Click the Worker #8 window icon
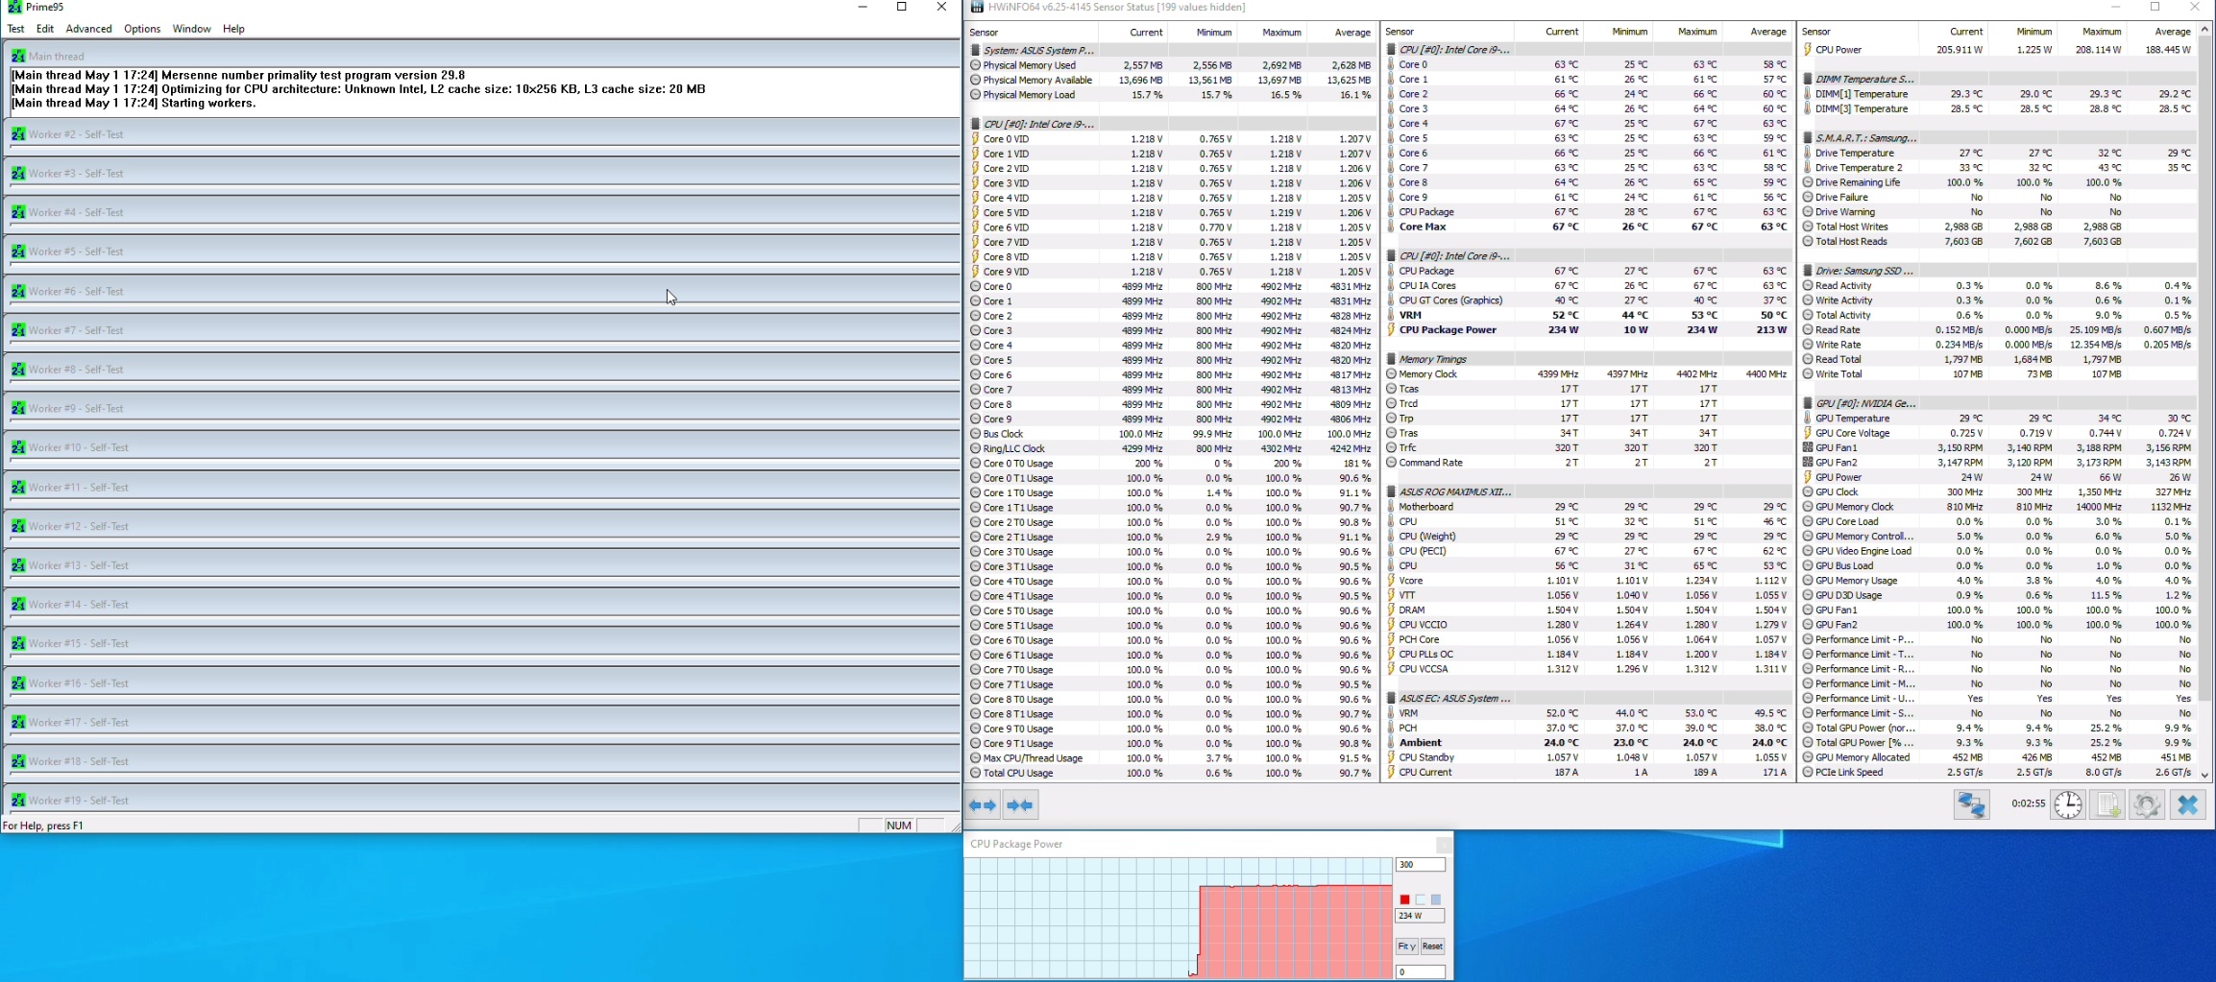Image resolution: width=2216 pixels, height=982 pixels. click(x=18, y=369)
